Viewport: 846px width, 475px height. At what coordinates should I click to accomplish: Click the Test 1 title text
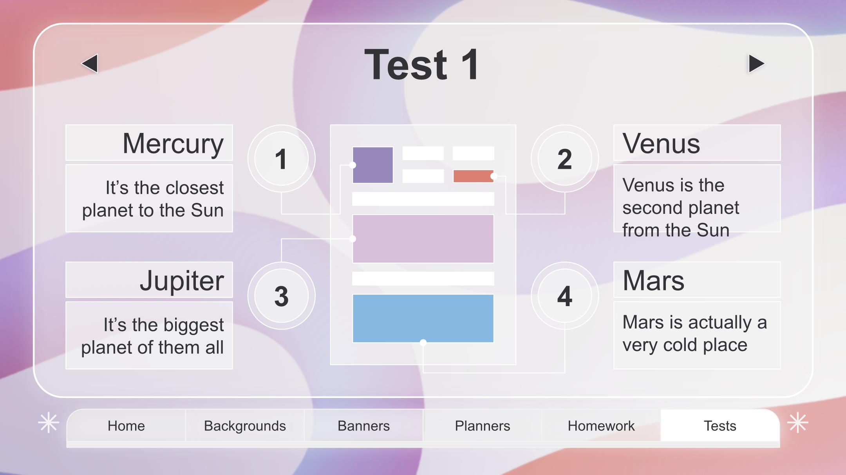coord(422,65)
